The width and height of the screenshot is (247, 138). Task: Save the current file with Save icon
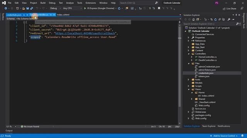tap(27, 8)
